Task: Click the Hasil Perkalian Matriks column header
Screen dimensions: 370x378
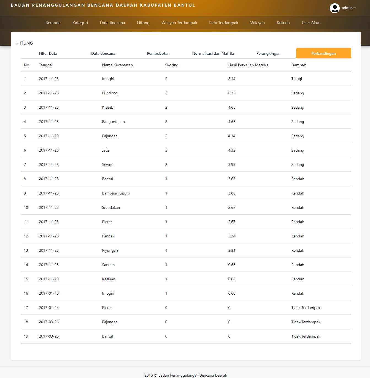Action: (x=248, y=65)
